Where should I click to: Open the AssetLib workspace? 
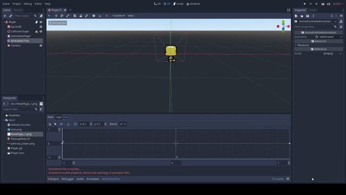193,4
